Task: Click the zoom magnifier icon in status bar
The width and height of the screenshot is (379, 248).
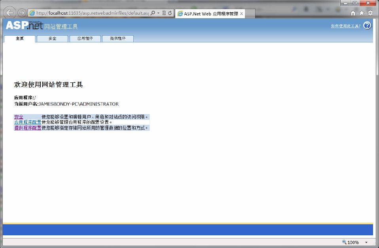Action: [x=344, y=242]
